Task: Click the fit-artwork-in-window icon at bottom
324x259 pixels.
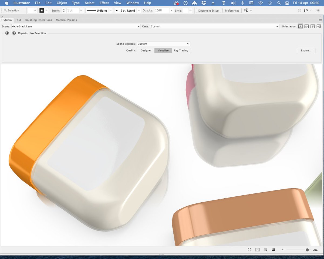Action: coord(249,250)
